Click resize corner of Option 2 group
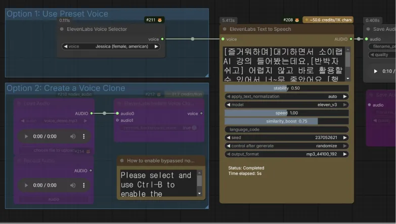 207,207
